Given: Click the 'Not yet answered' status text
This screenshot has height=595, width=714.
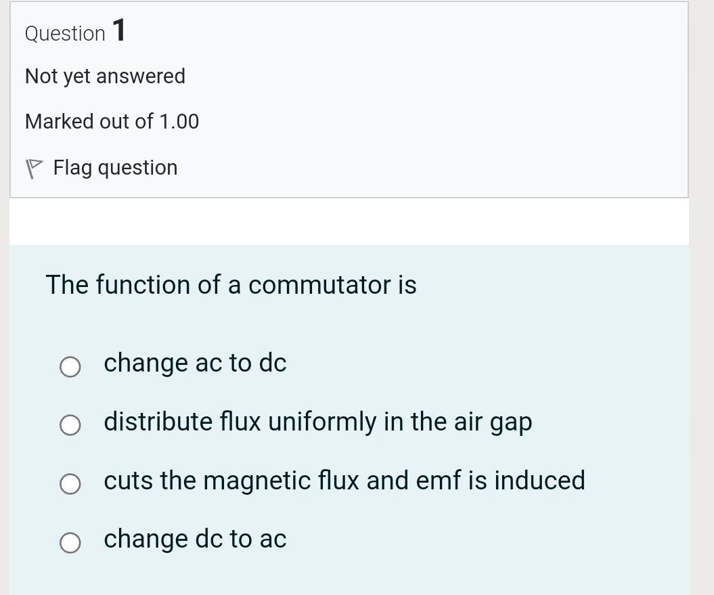Looking at the screenshot, I should [x=105, y=76].
